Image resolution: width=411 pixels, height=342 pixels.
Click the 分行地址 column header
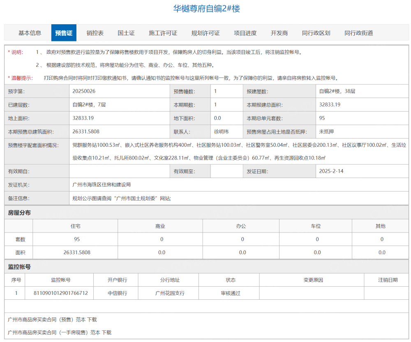[x=170, y=280]
